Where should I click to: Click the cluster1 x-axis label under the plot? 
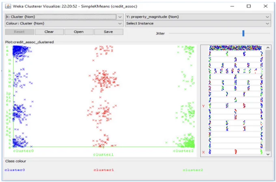pyautogui.click(x=103, y=154)
